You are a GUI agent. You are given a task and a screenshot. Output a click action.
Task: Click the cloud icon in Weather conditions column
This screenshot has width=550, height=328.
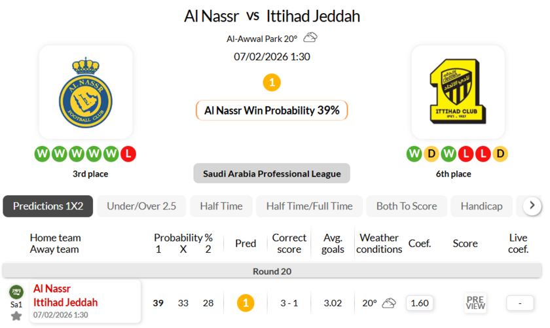389,303
